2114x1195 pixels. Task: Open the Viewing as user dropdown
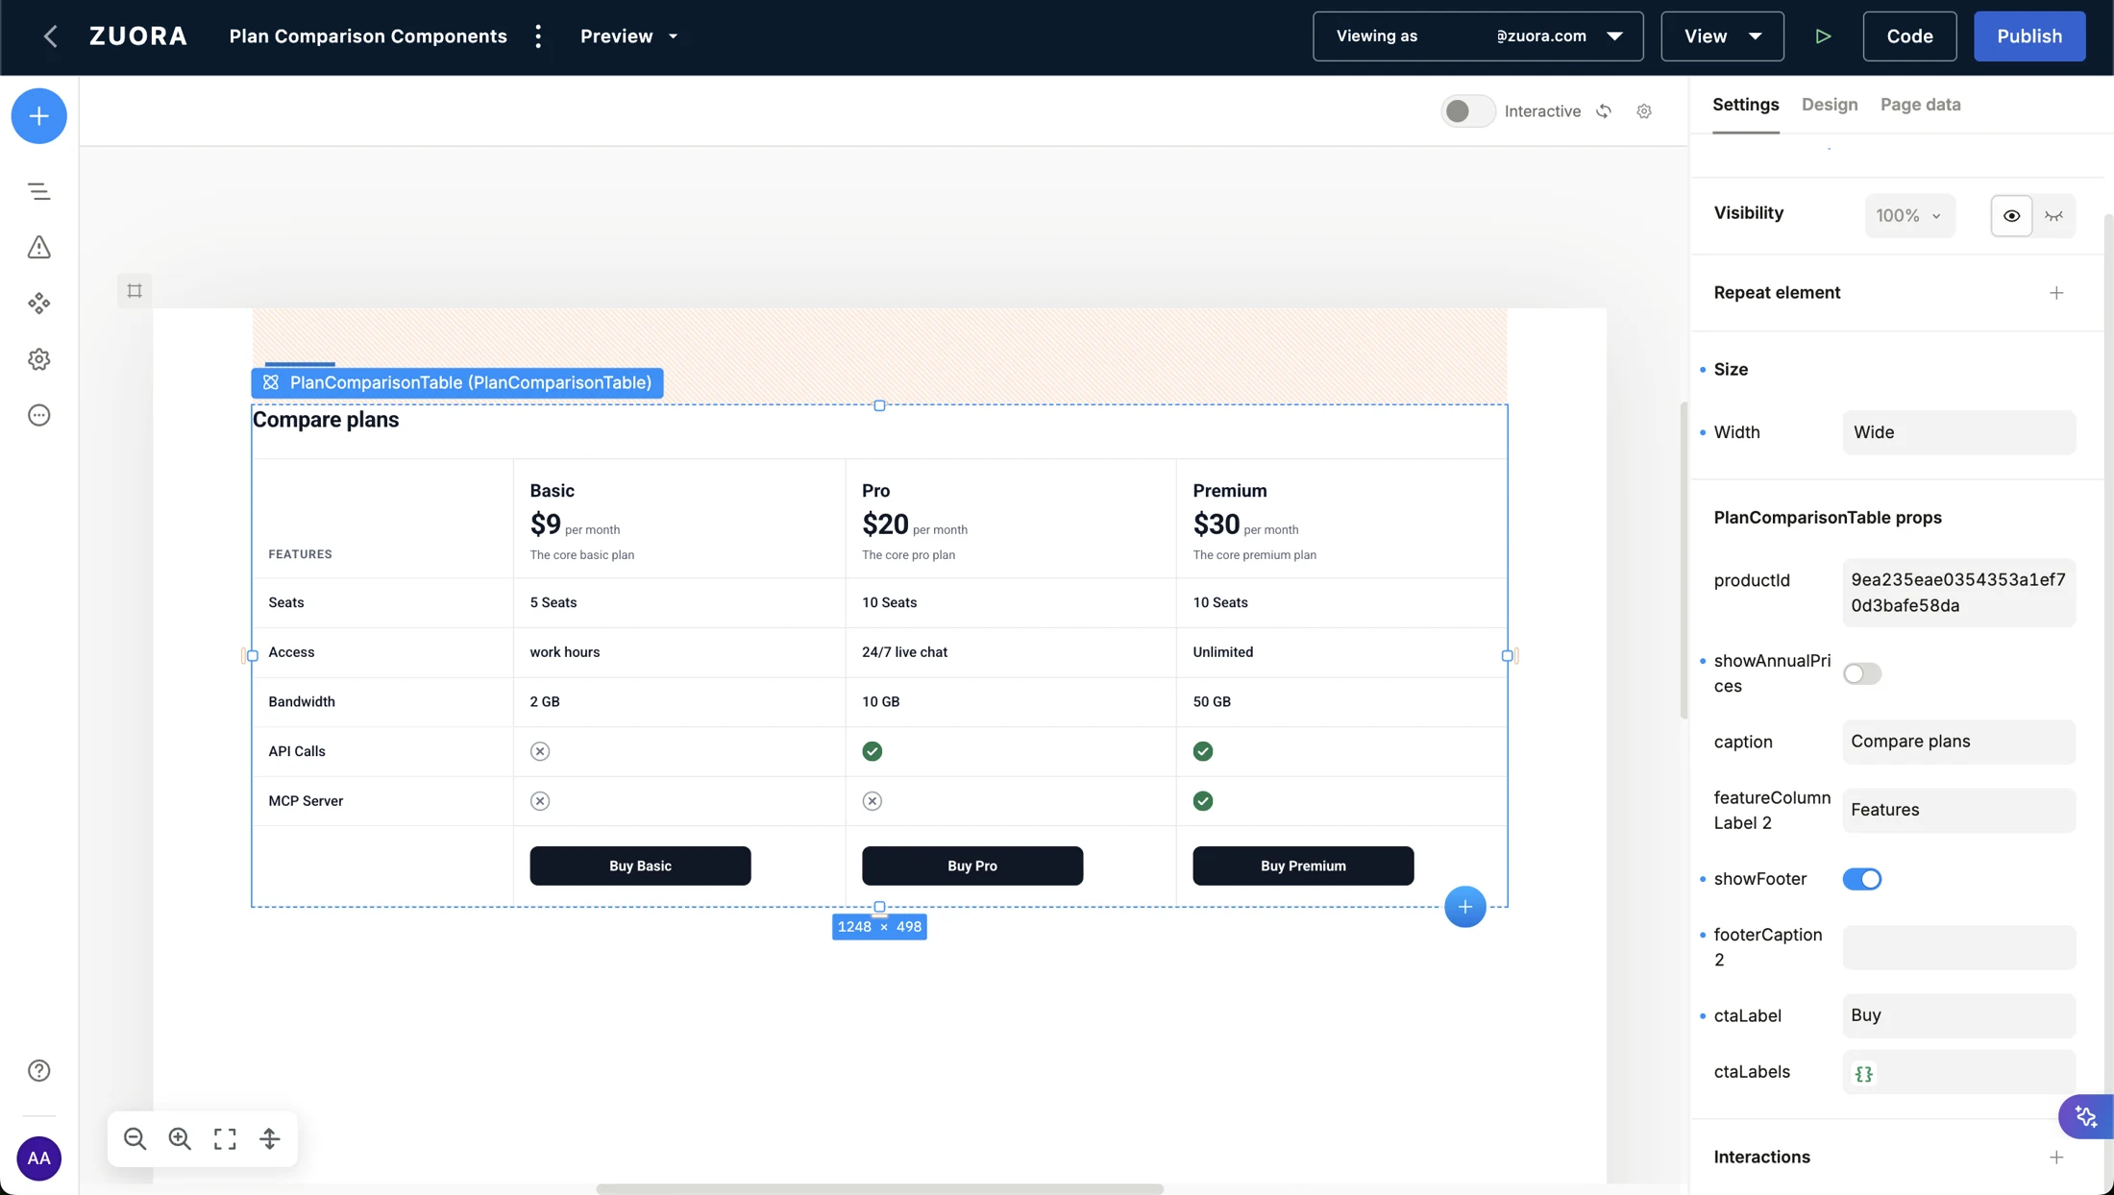pos(1478,37)
